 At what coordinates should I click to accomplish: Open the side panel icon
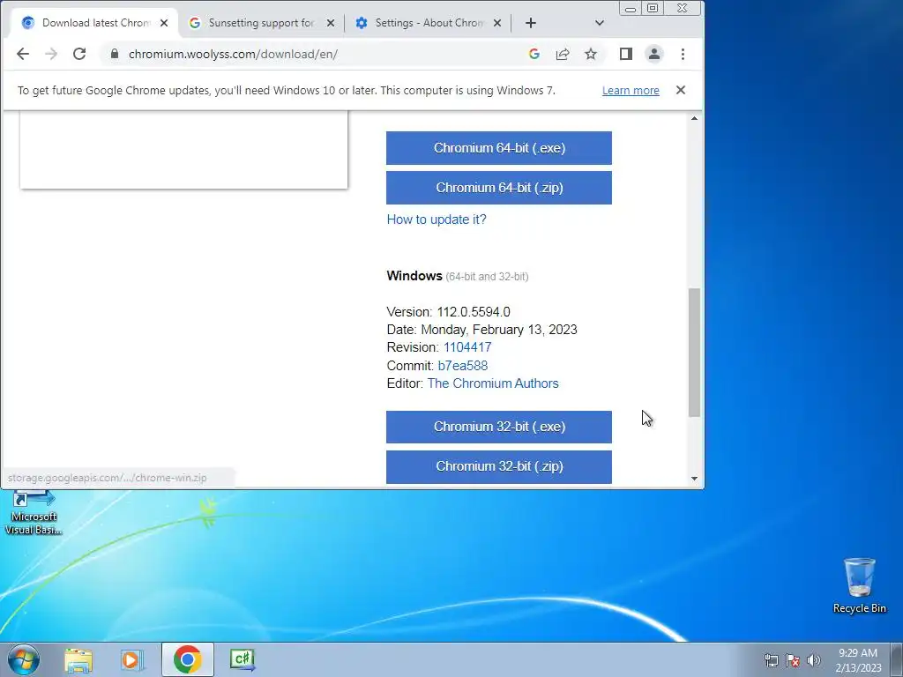click(x=626, y=54)
